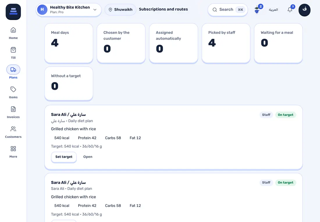Click the ⌘K shortcut badge
The width and height of the screenshot is (320, 222).
[x=240, y=10]
